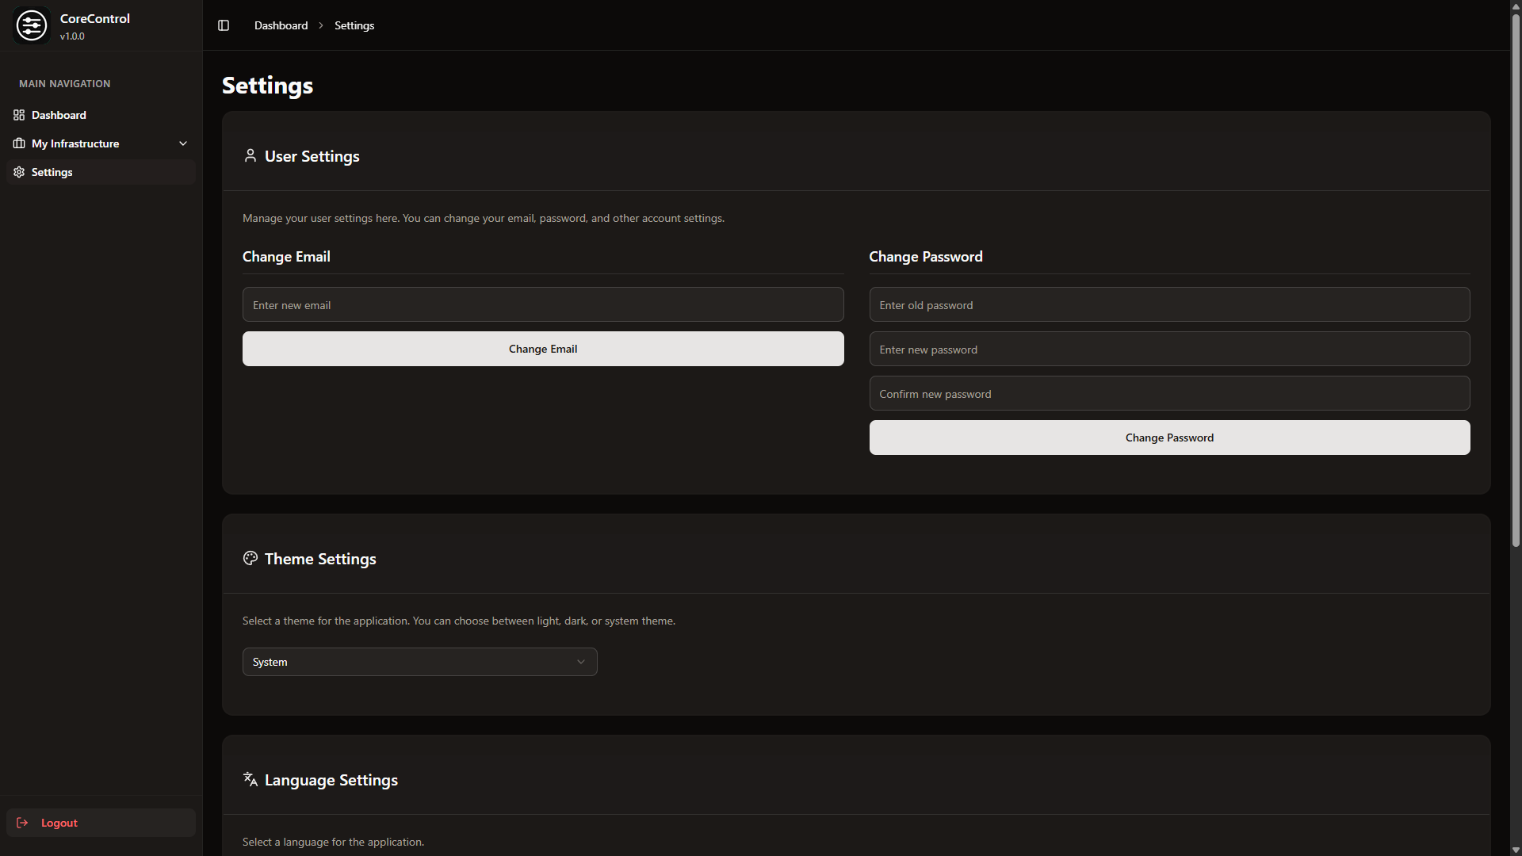Viewport: 1522px width, 856px height.
Task: Select the Settings breadcrumb item
Action: coord(354,25)
